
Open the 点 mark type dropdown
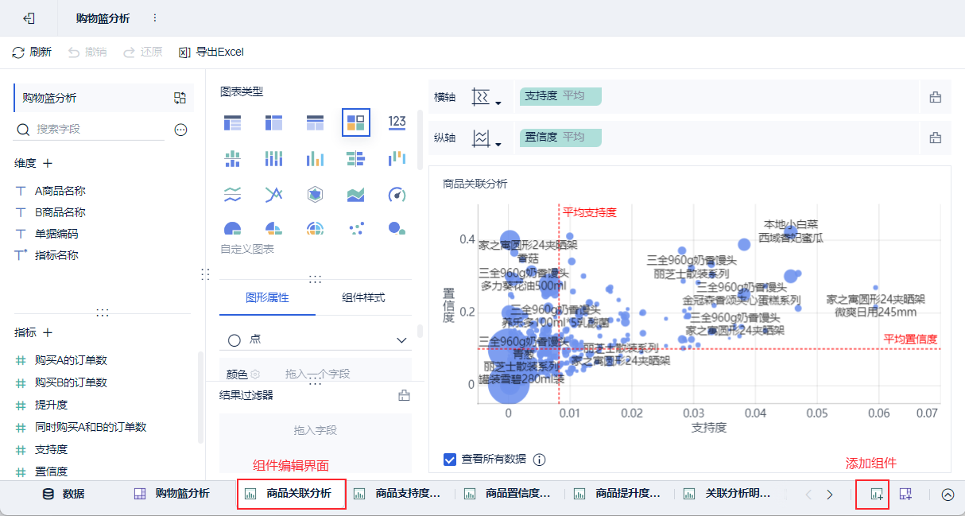coord(316,339)
